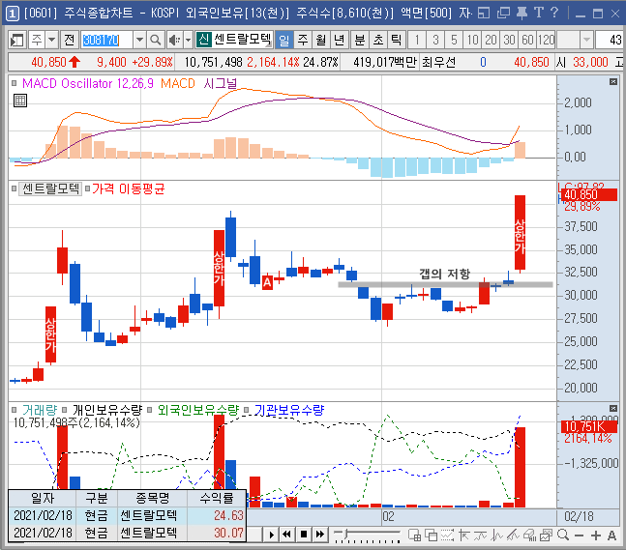
Task: Click the speaker sound icon
Action: [x=174, y=40]
